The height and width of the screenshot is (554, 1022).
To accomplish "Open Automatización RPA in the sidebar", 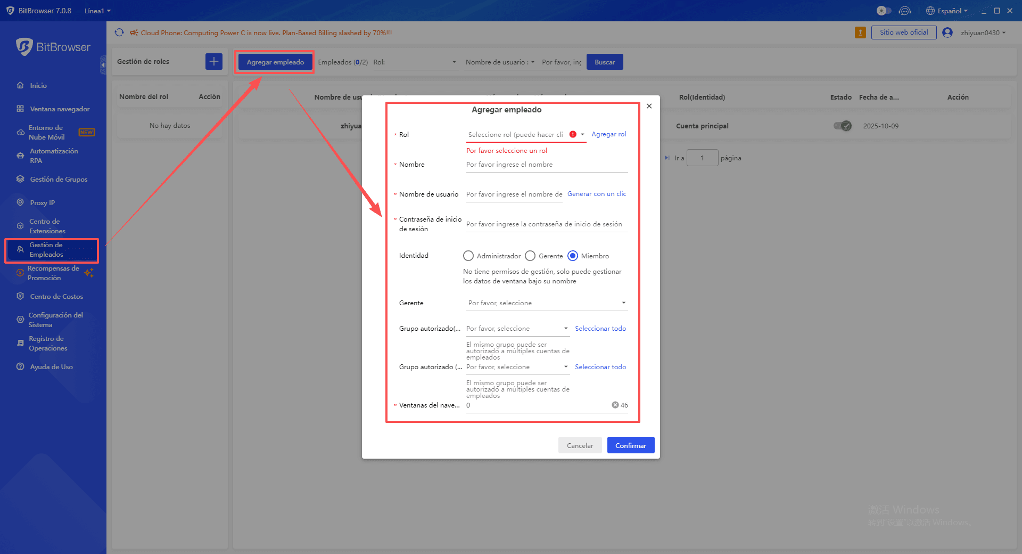I will (53, 156).
